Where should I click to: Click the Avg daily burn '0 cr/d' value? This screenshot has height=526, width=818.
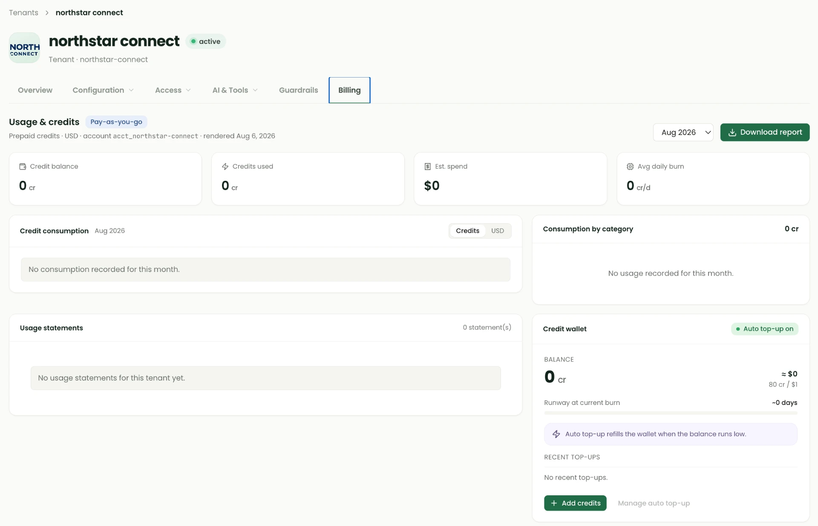point(638,186)
